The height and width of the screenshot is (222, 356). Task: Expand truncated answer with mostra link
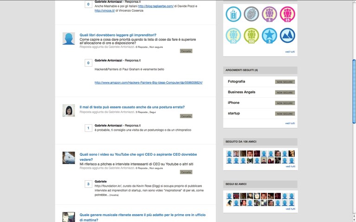[x=114, y=195]
